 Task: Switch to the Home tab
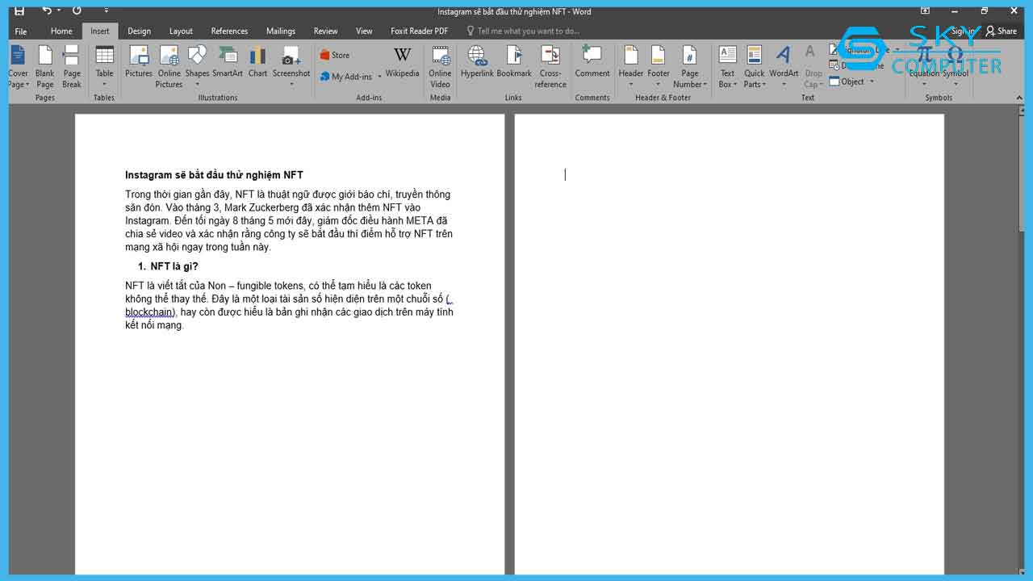61,31
